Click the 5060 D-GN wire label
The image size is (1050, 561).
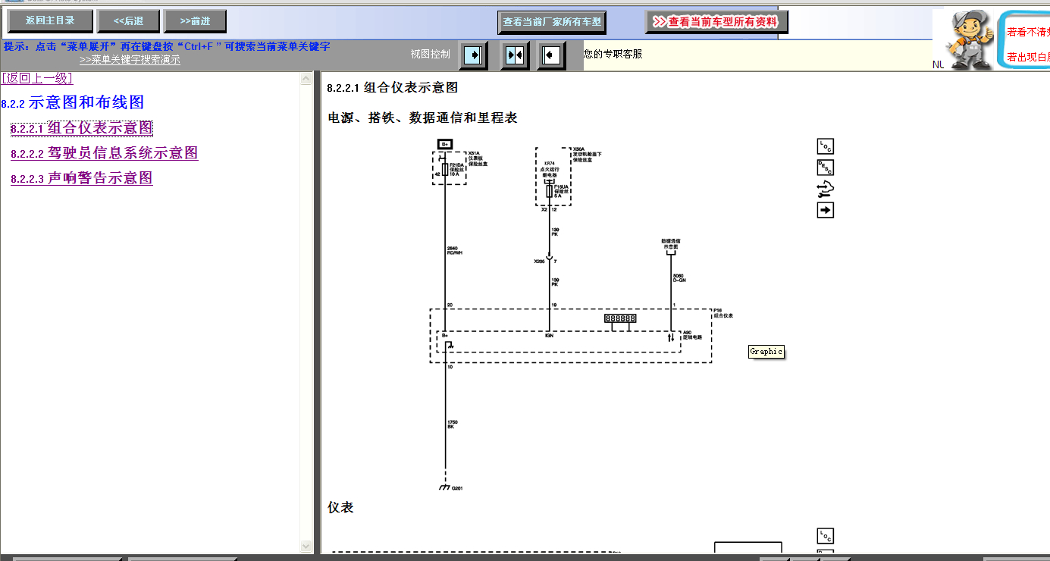(680, 277)
